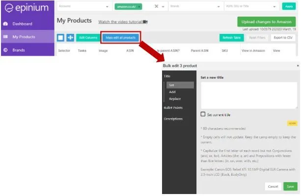This screenshot has width=301, height=196.
Task: Click the Edit Columns button
Action: 88,37
